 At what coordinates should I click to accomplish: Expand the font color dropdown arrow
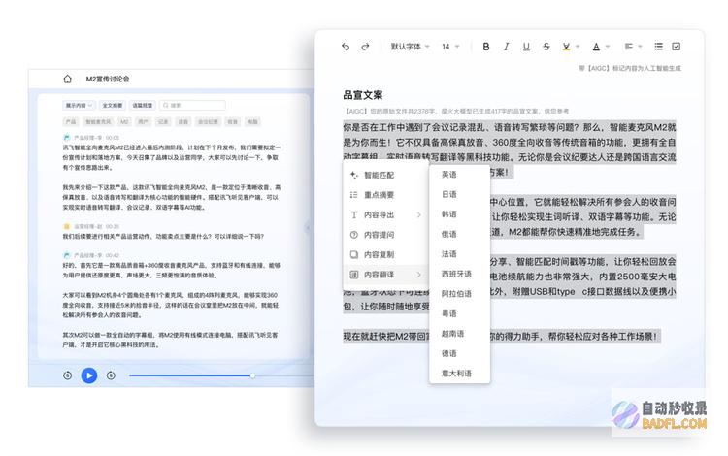608,47
